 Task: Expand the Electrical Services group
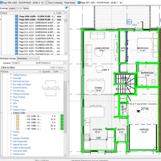click(11, 81)
